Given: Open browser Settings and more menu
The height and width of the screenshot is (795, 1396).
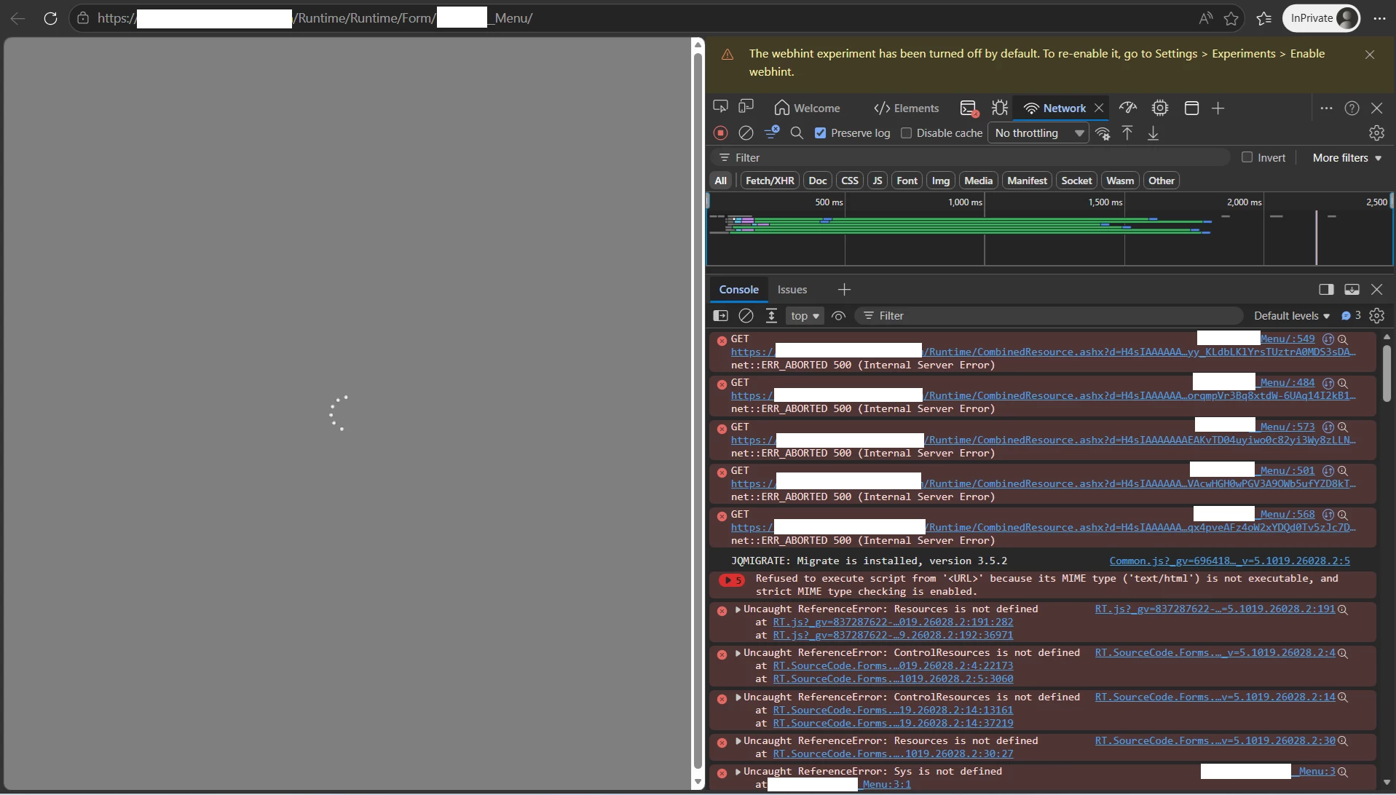Looking at the screenshot, I should click(x=1379, y=18).
